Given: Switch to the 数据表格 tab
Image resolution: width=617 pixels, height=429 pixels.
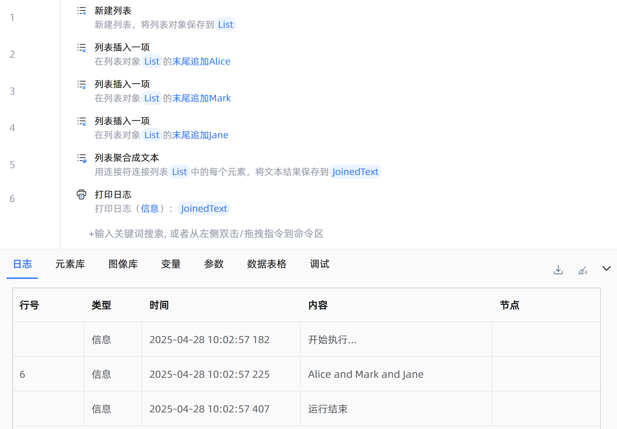Looking at the screenshot, I should click(266, 264).
